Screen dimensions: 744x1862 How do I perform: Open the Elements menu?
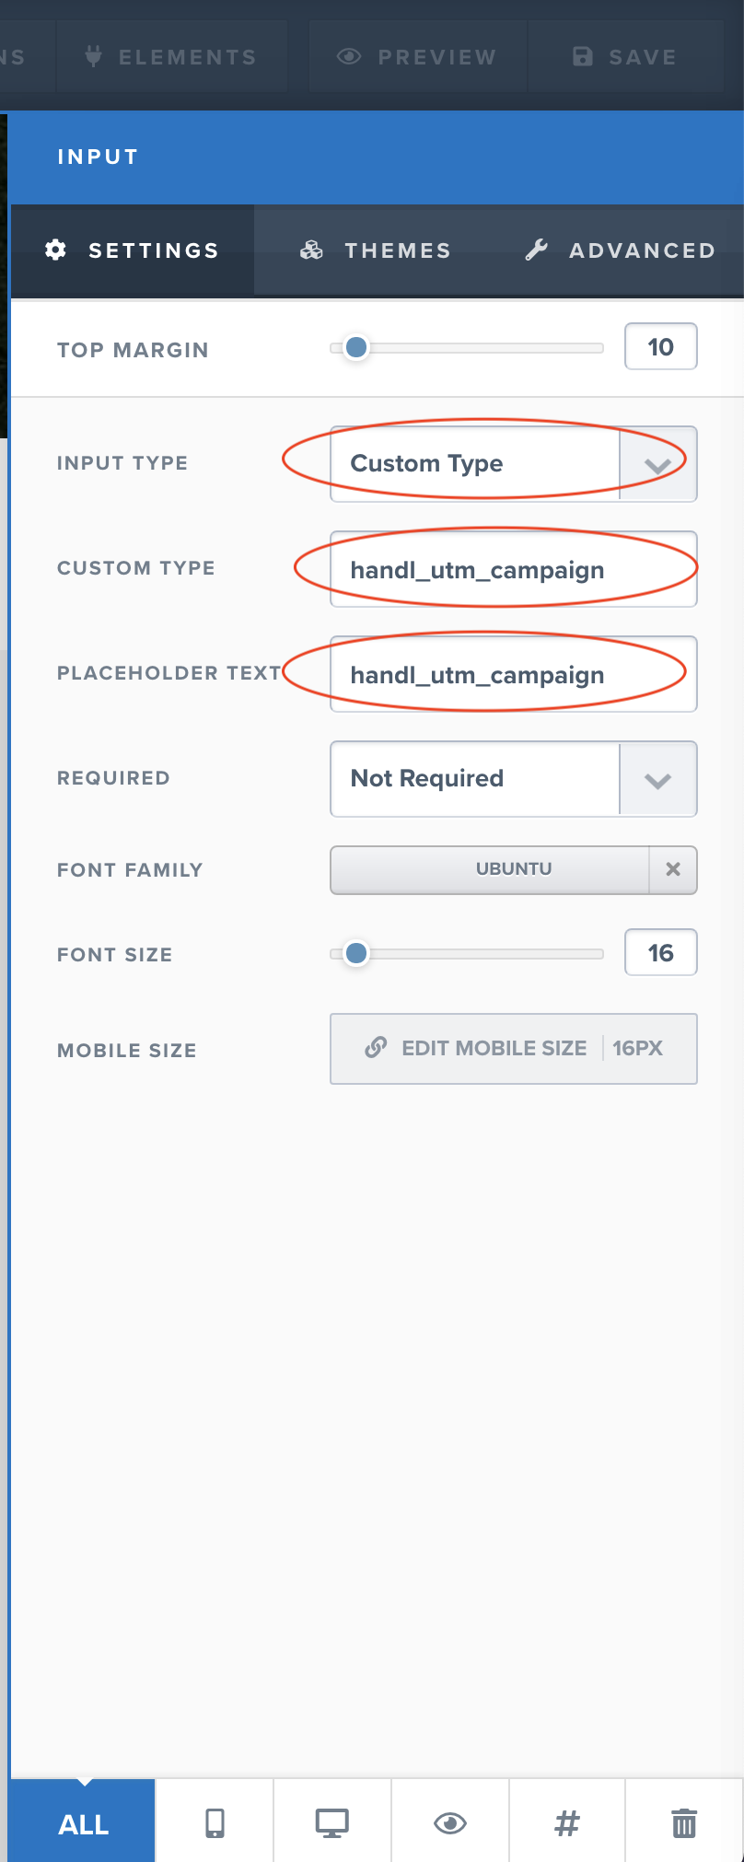click(x=171, y=57)
